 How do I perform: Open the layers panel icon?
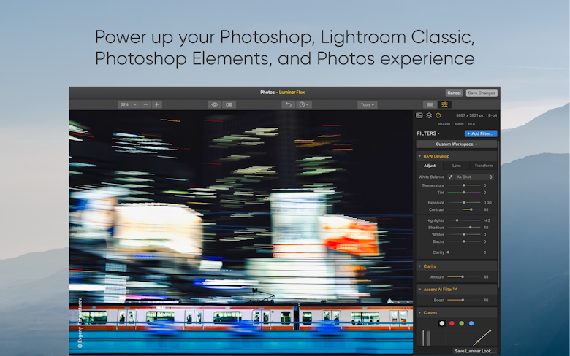(x=429, y=115)
